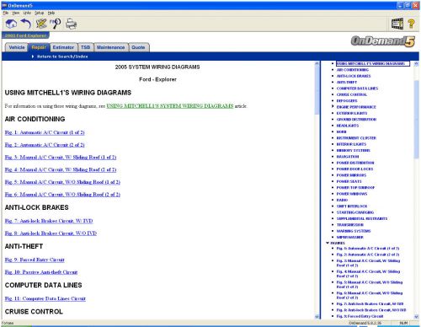The width and height of the screenshot is (421, 327).
Task: Select Headlights in the index pane
Action: [348, 126]
